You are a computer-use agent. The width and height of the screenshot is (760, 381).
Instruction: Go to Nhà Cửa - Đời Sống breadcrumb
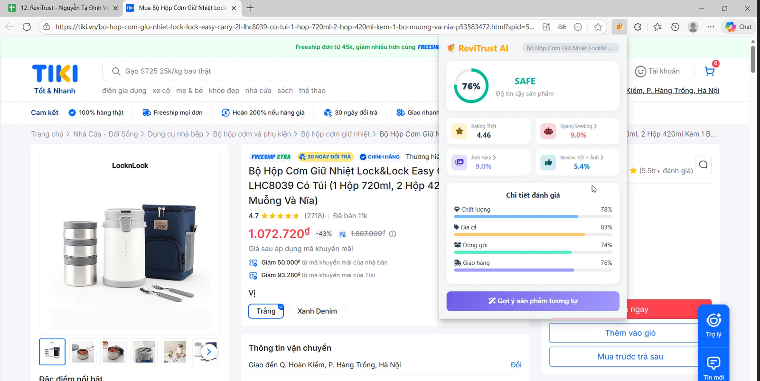[105, 134]
